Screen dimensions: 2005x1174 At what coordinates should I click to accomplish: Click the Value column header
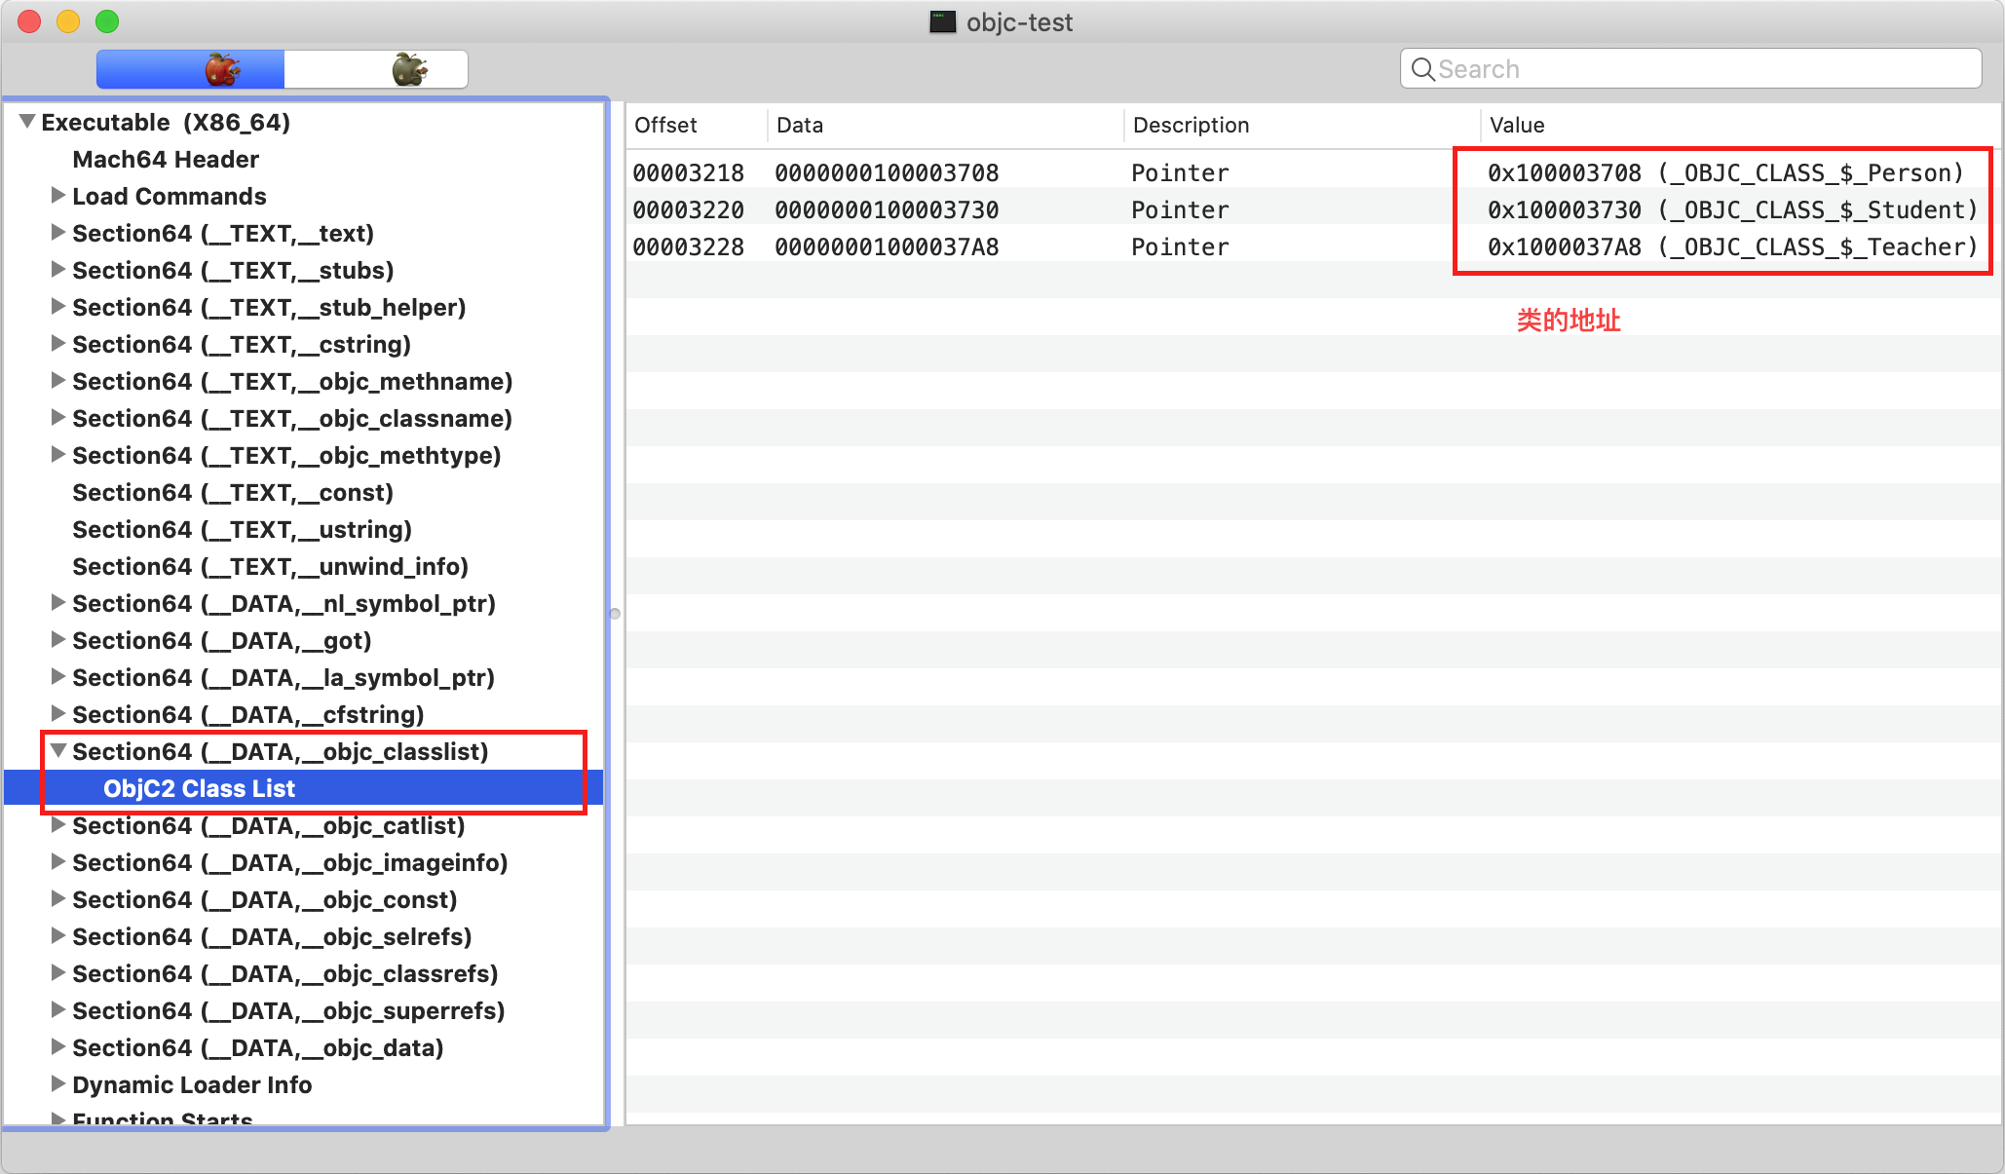(1517, 125)
